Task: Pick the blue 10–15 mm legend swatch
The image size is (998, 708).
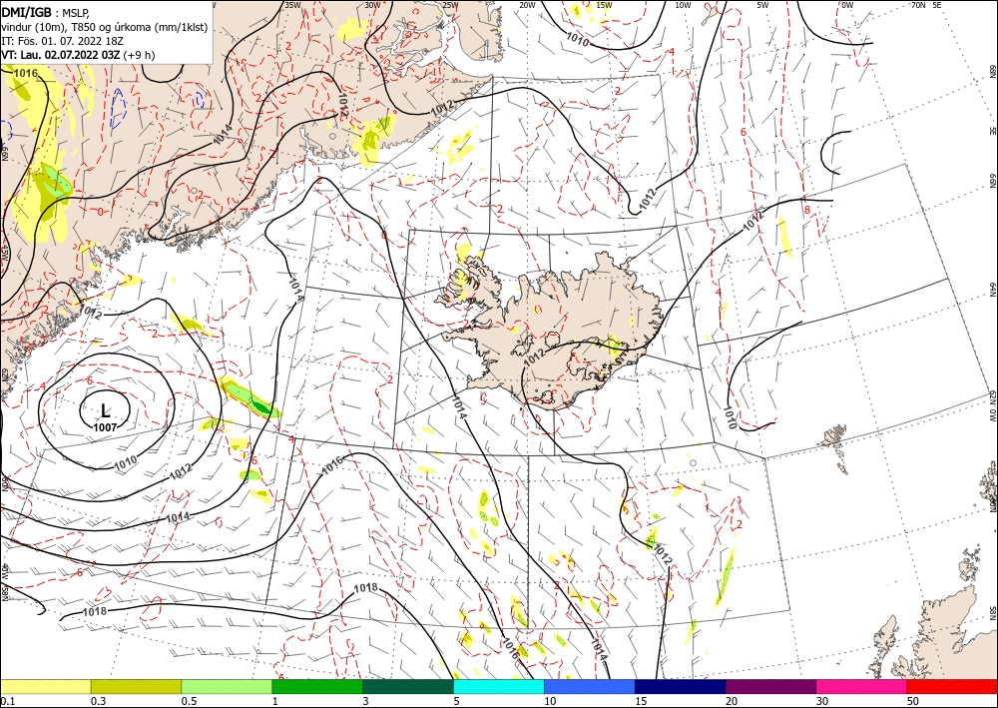Action: 590,686
